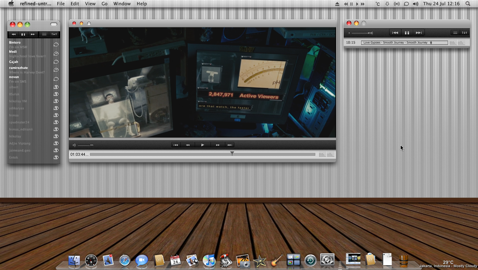Viewport: 478px width, 270px height.
Task: Click the movie timeline playhead marker
Action: 232,153
